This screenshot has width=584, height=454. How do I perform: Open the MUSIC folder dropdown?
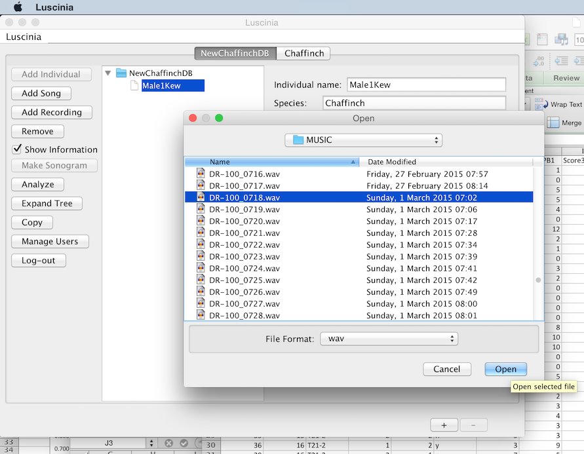click(x=364, y=140)
